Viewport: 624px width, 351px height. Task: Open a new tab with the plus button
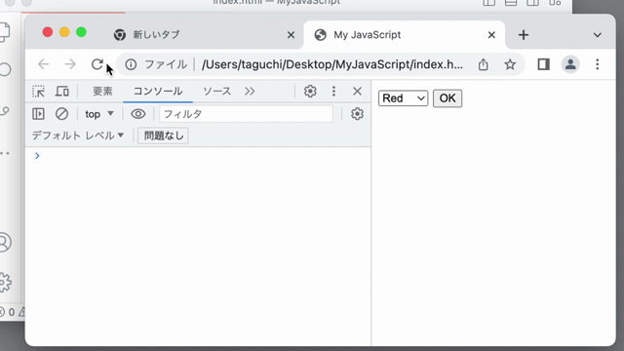pyautogui.click(x=524, y=35)
